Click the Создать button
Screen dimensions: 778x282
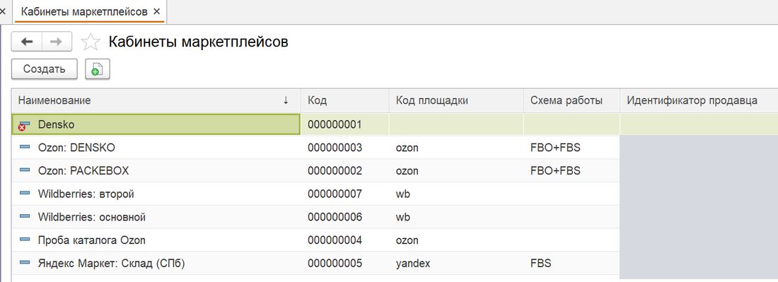[44, 69]
